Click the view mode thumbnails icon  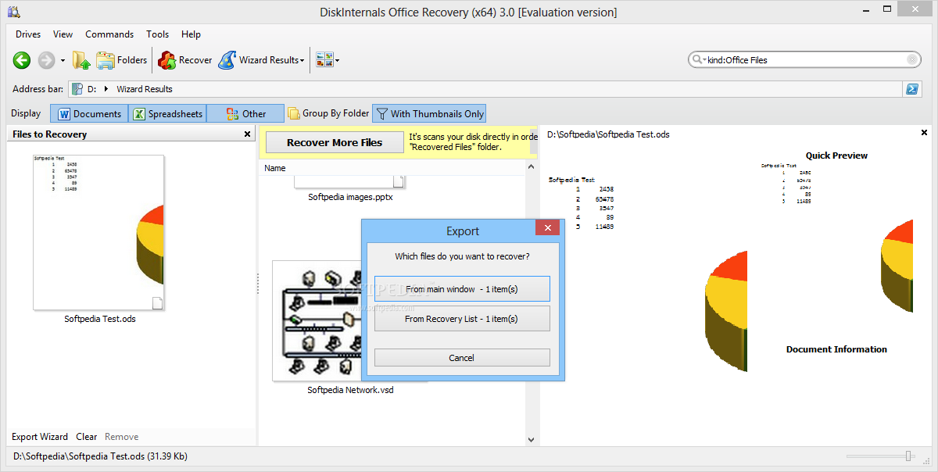[324, 60]
